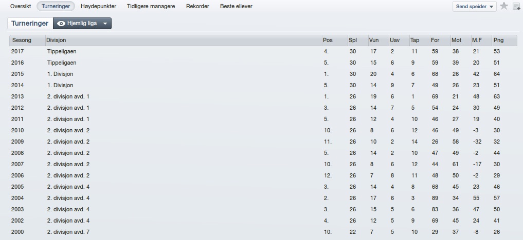Click the add note icon
This screenshot has height=240, width=523.
516,6
